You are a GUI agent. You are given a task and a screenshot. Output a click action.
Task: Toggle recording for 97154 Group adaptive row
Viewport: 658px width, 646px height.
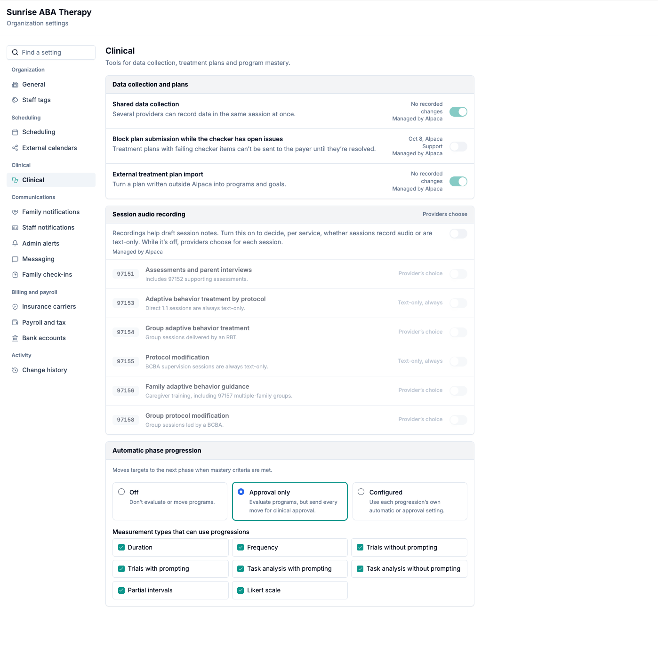tap(458, 332)
